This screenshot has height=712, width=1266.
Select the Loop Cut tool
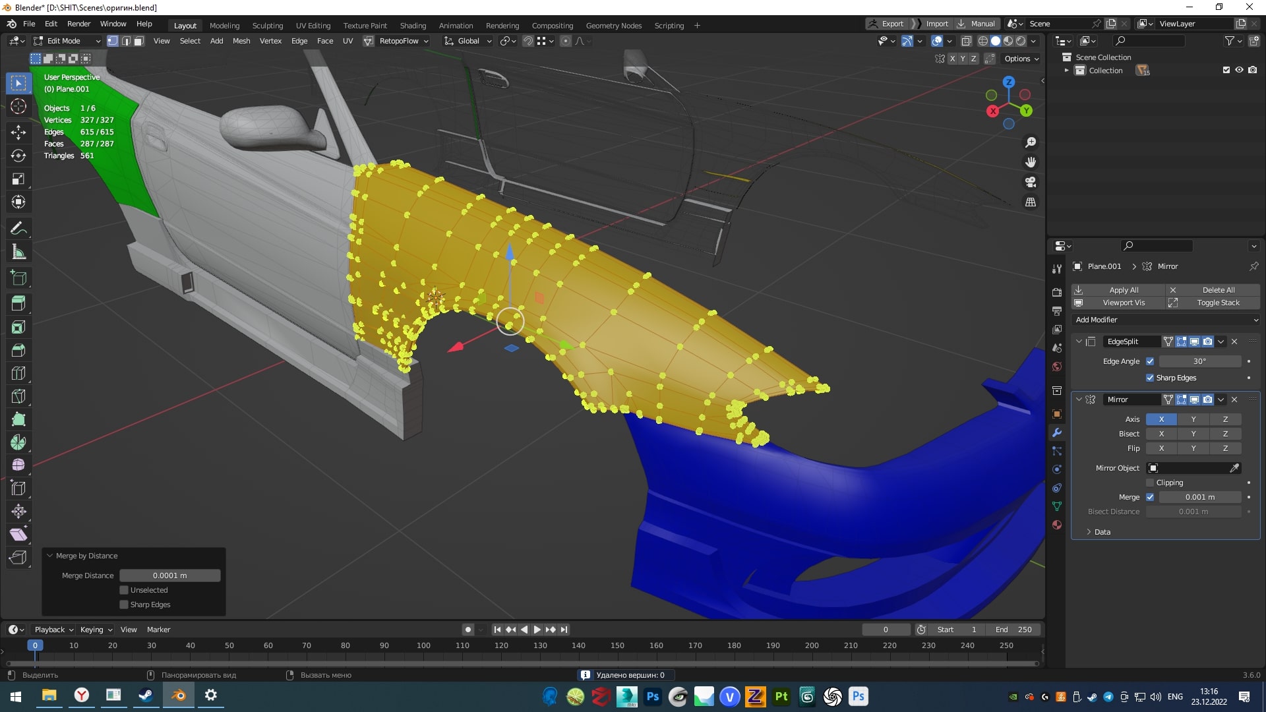(18, 373)
